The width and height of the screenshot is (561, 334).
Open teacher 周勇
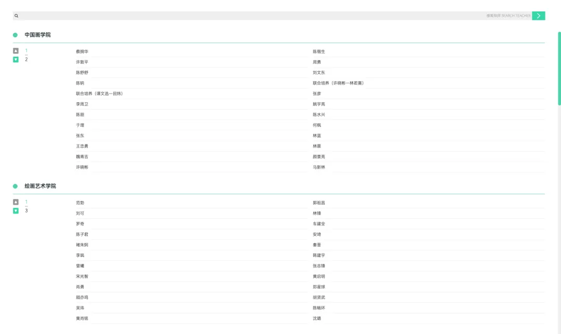[317, 62]
